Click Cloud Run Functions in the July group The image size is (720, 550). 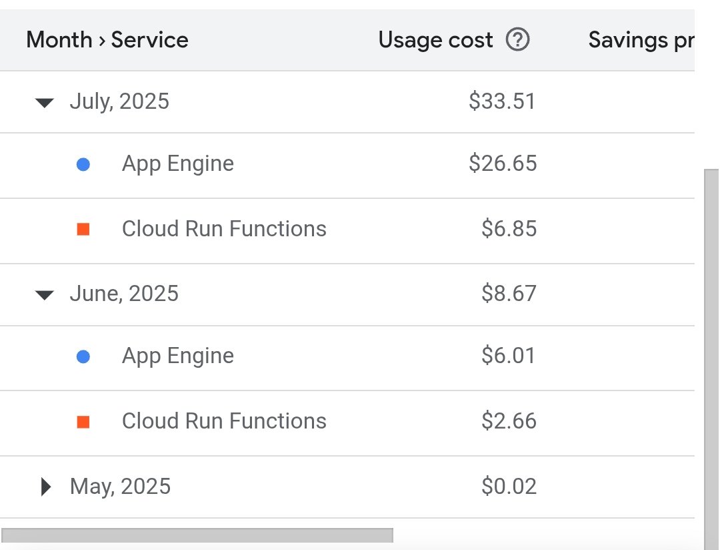coord(224,228)
